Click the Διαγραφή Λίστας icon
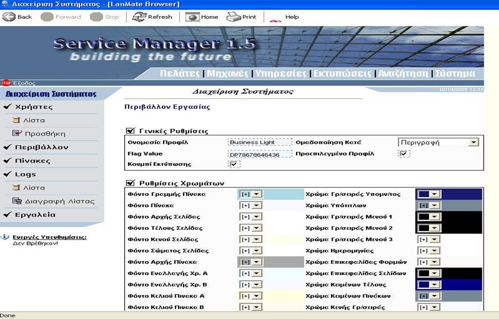Image resolution: width=499 pixels, height=319 pixels. [x=17, y=201]
